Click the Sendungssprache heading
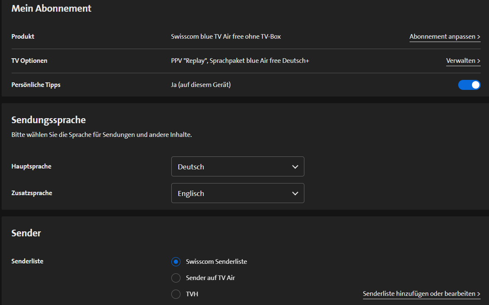This screenshot has height=305, width=489. [x=49, y=120]
